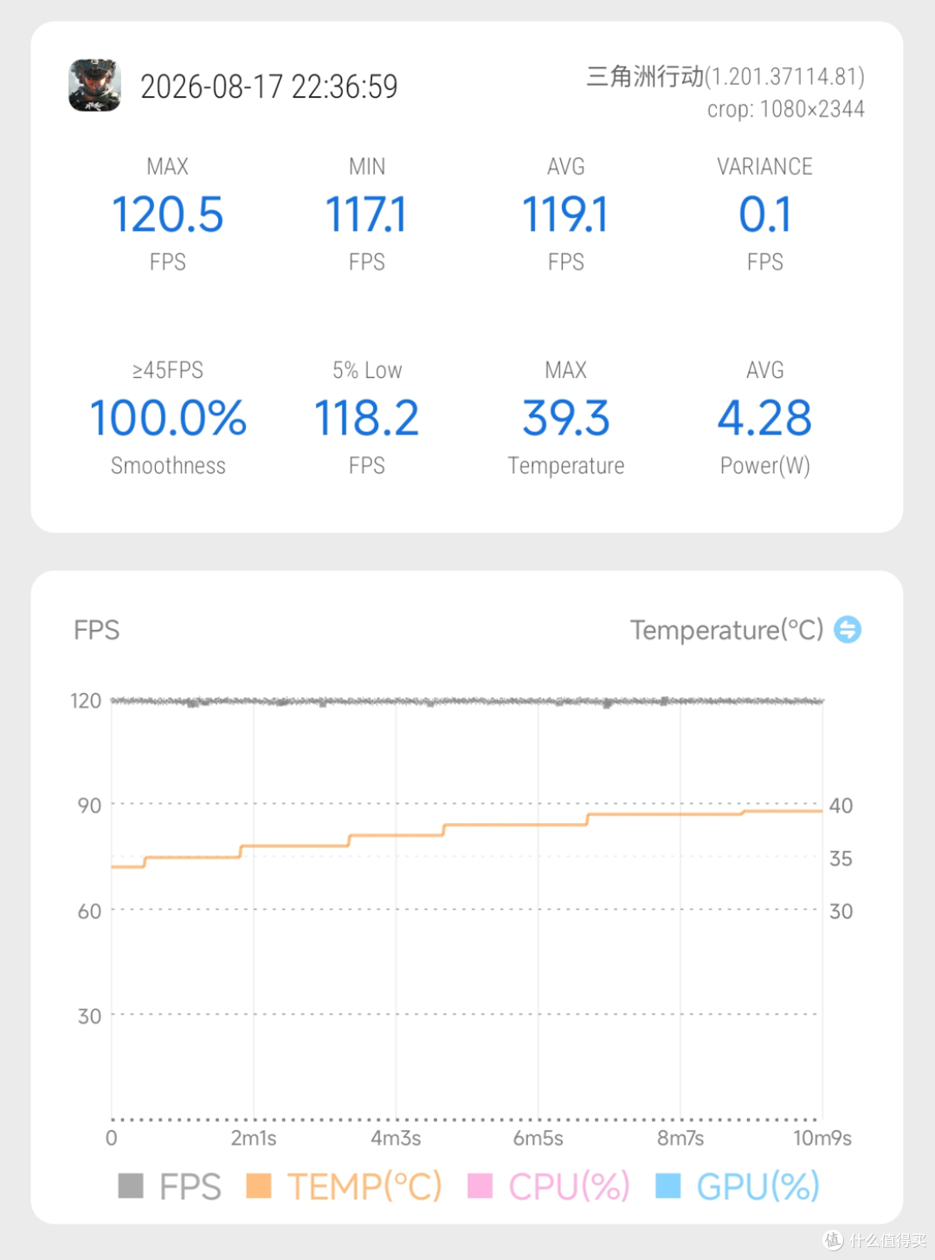This screenshot has height=1260, width=935.
Task: Click the 2026-08-17 22:36:59 timestamp
Action: [269, 87]
